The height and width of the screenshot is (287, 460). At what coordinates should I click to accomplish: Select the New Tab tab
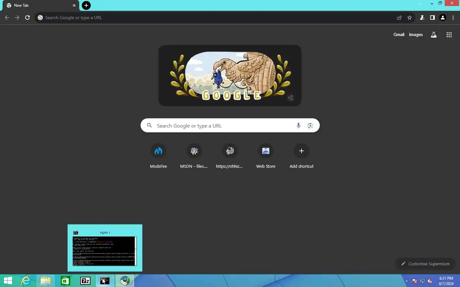[41, 5]
